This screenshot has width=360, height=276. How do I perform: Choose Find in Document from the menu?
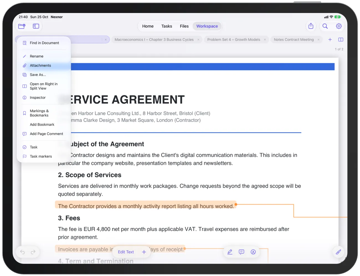(44, 43)
